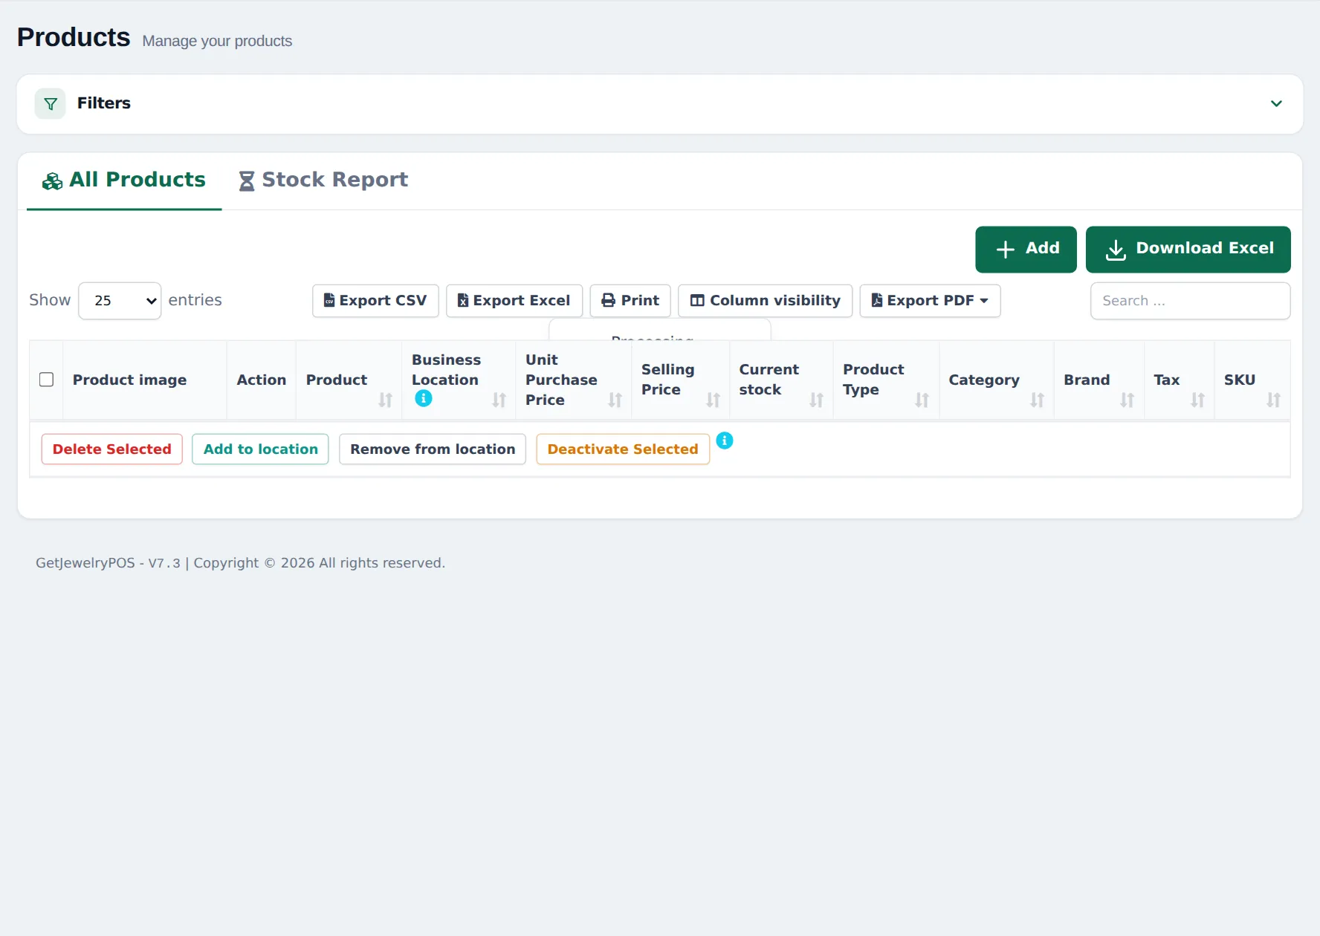Sort by Current stock column arrows
Viewport: 1320px width, 936px height.
(816, 400)
